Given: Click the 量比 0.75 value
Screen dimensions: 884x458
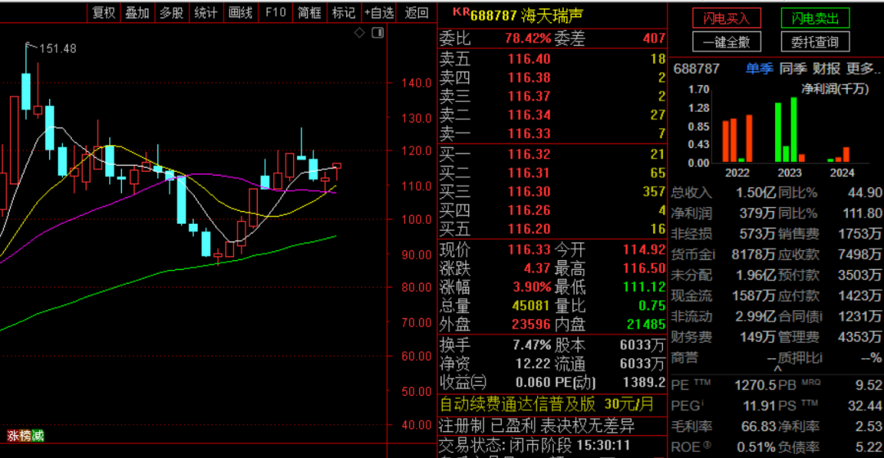Looking at the screenshot, I should pos(652,306).
